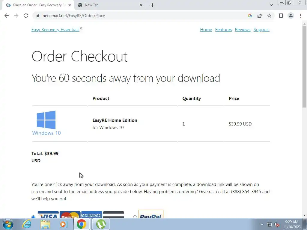Go to the Home link
307x230 pixels.
[x=206, y=30]
